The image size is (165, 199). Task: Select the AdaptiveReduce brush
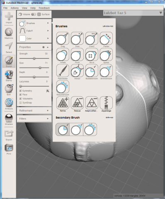click(92, 103)
